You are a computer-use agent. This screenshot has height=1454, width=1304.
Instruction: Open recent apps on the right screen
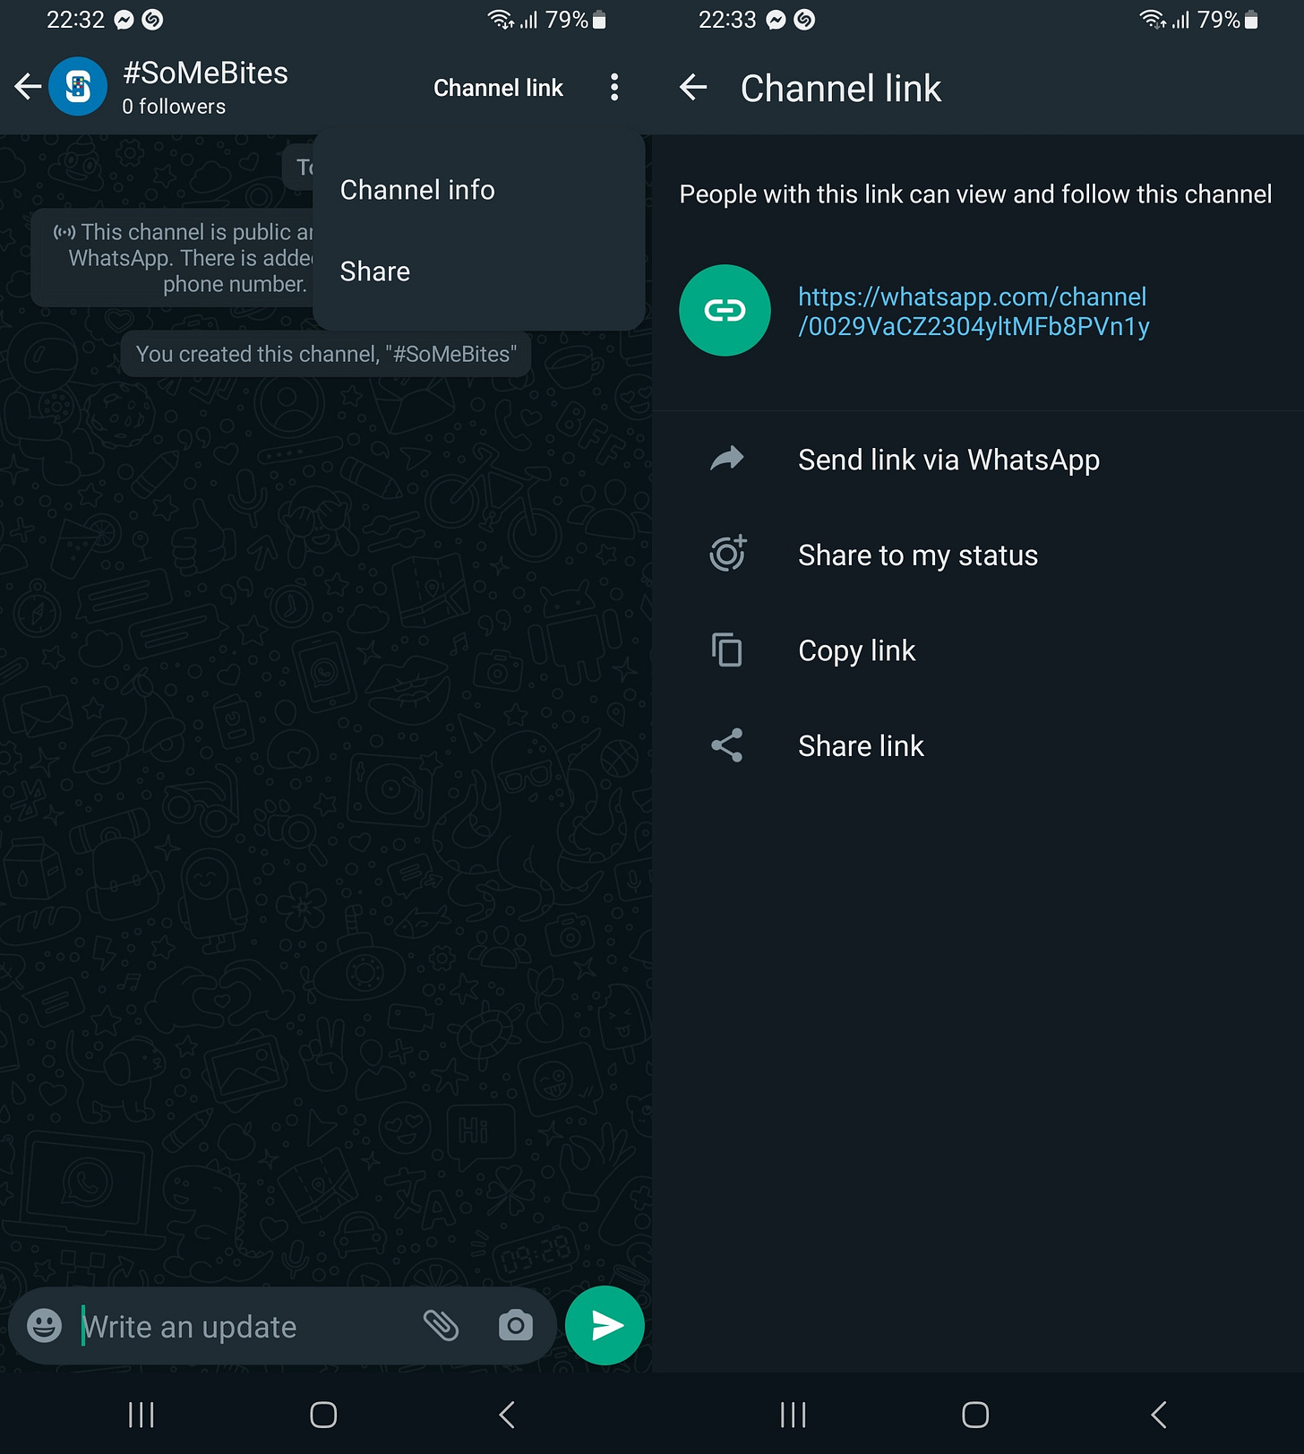(x=794, y=1415)
